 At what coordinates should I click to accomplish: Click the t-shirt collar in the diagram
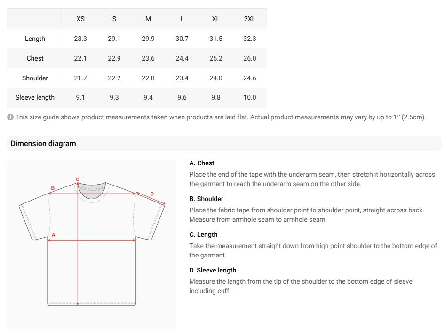92,191
